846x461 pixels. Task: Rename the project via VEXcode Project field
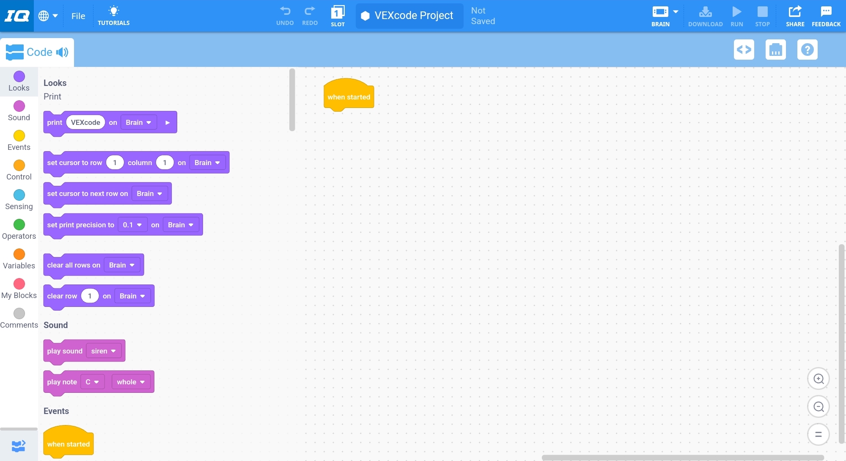414,16
